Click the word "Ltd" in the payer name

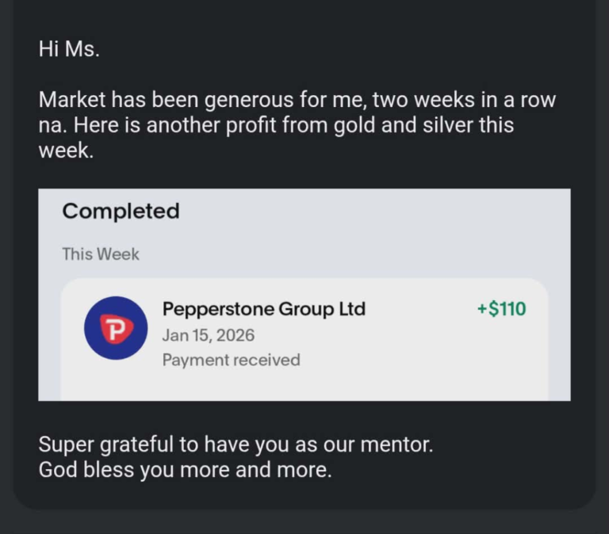[352, 309]
